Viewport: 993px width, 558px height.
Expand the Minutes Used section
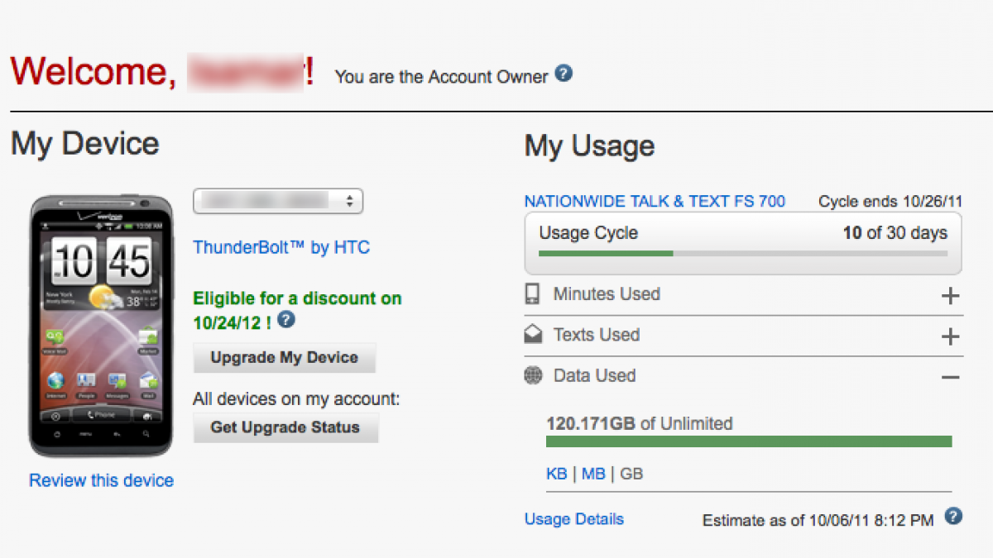[x=951, y=295]
